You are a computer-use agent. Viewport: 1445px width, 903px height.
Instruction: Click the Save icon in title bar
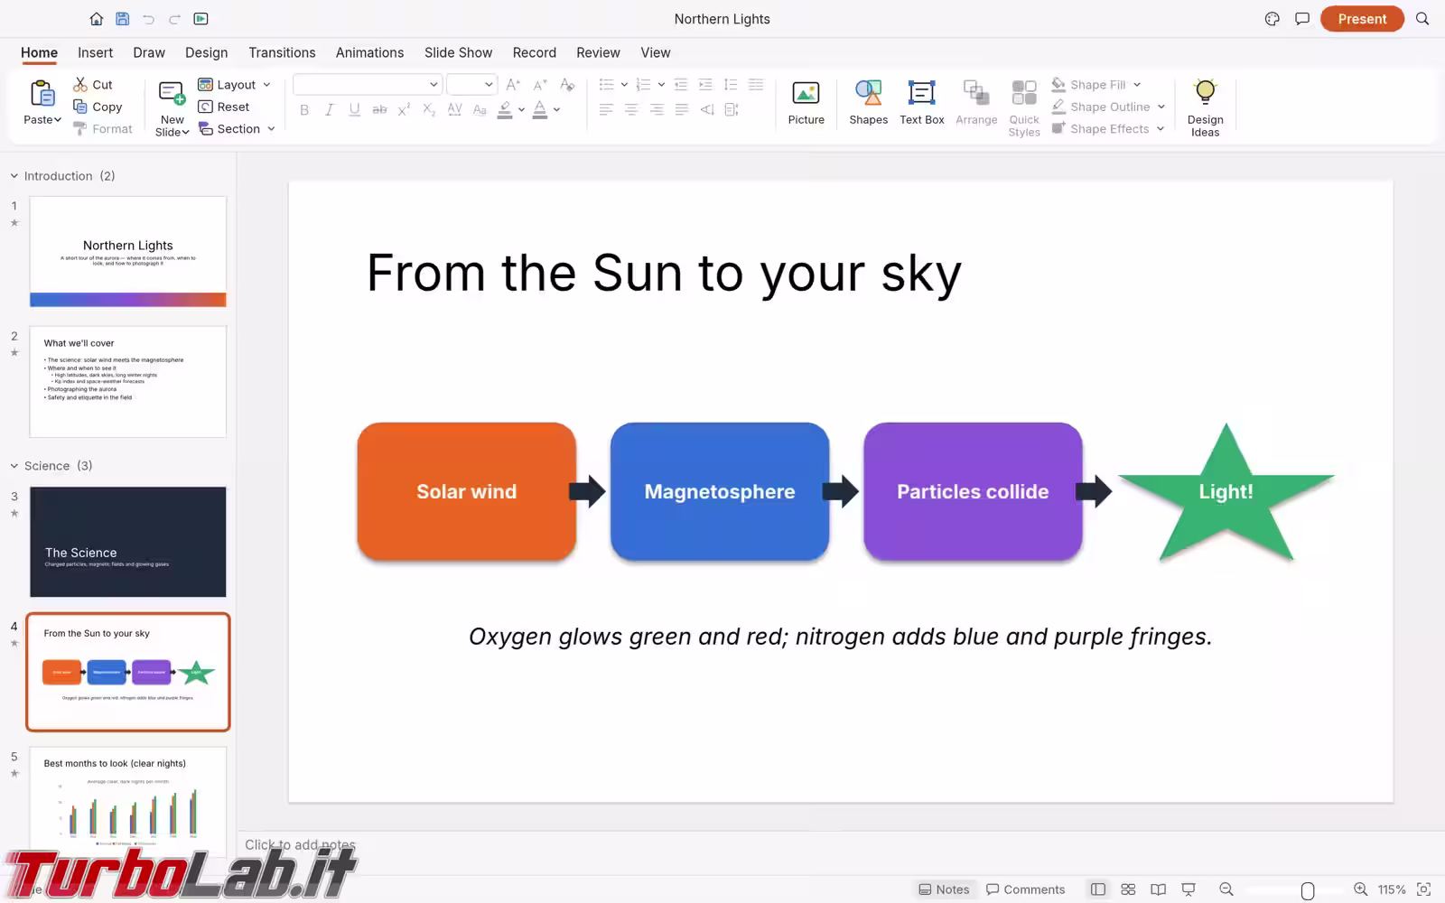point(123,19)
